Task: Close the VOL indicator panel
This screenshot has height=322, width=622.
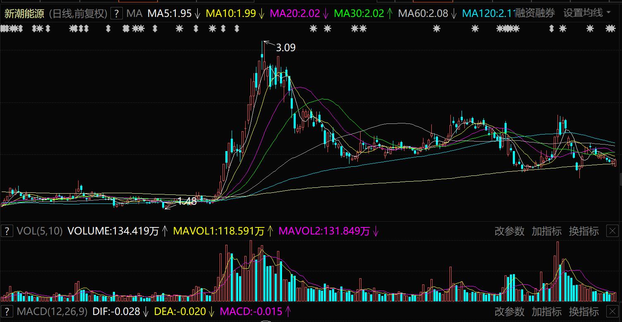Action: (612, 231)
